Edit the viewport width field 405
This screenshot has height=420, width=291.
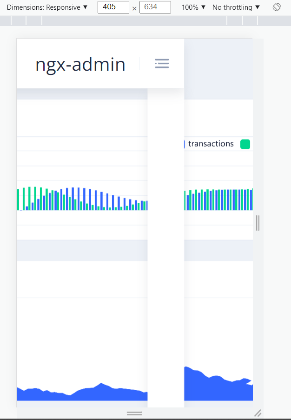click(x=113, y=7)
